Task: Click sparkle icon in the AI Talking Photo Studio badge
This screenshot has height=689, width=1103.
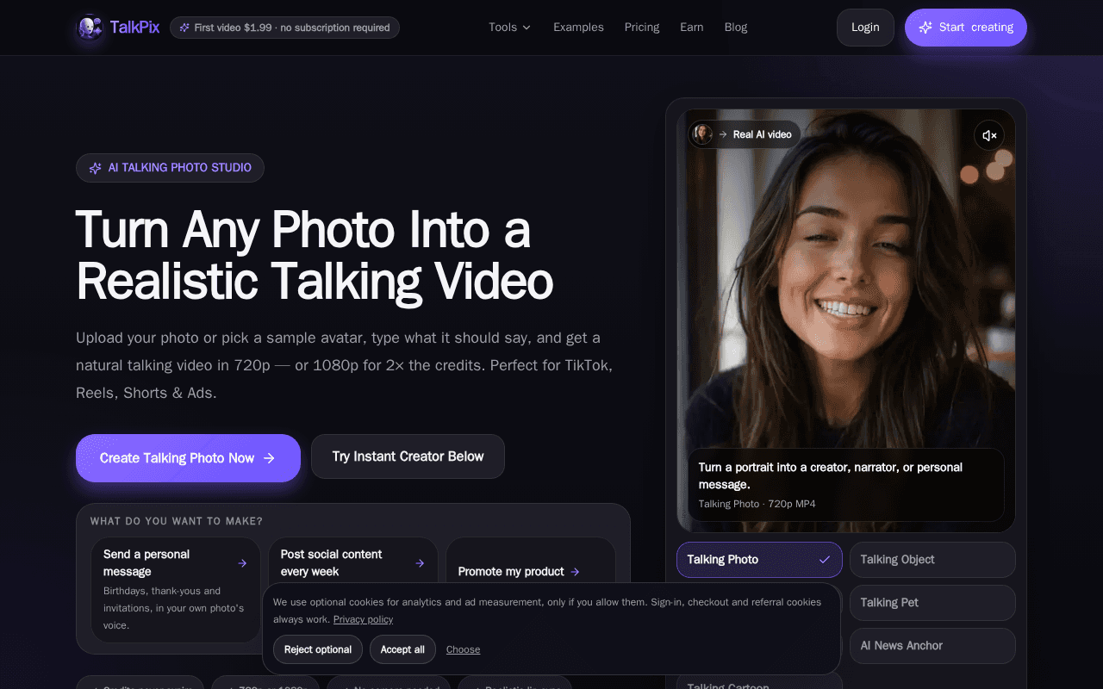Action: click(96, 168)
